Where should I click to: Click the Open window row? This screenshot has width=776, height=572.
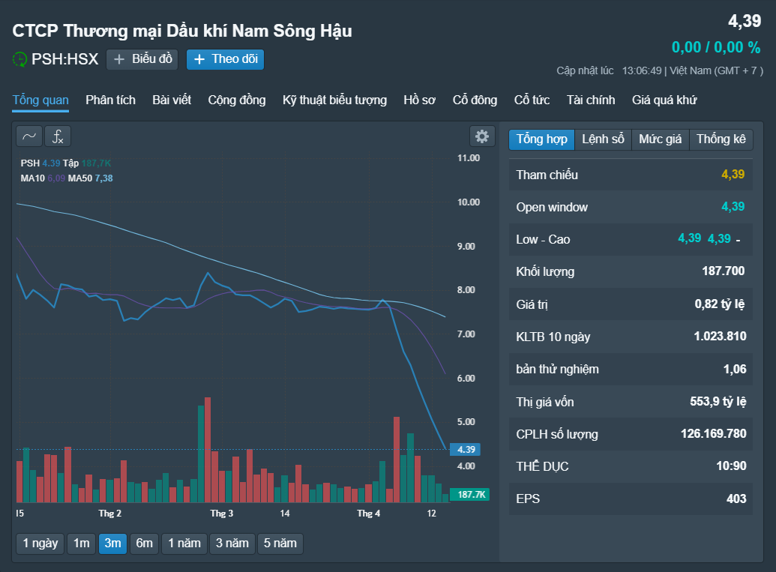click(x=631, y=207)
